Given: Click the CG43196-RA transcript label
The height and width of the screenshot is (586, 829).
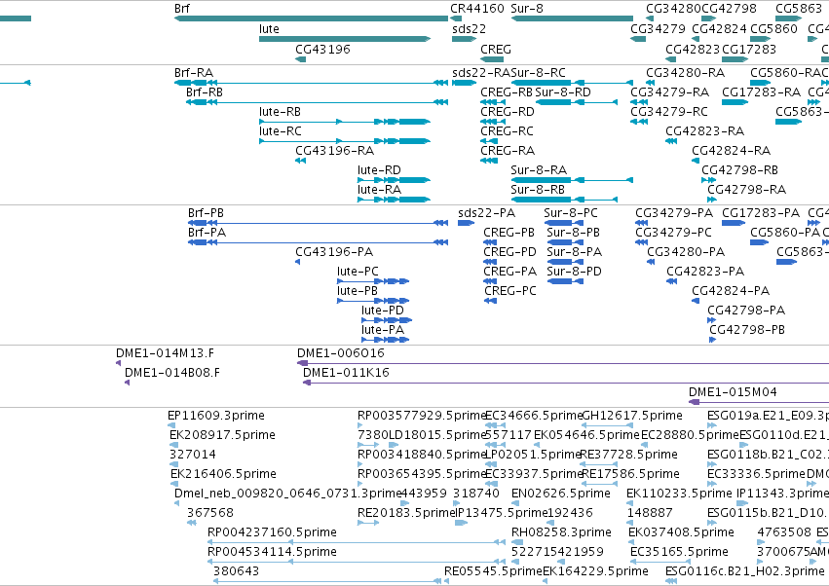Looking at the screenshot, I should coord(335,151).
